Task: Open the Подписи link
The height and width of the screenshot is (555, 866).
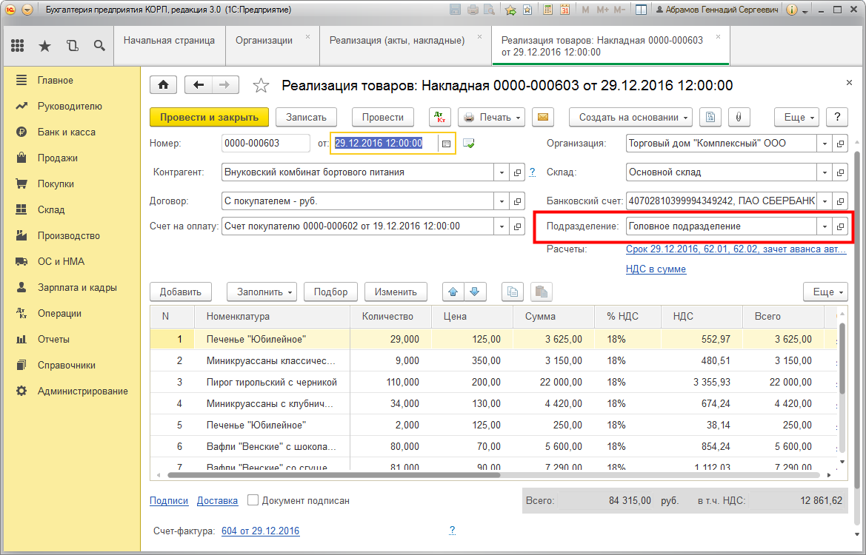Action: point(169,500)
